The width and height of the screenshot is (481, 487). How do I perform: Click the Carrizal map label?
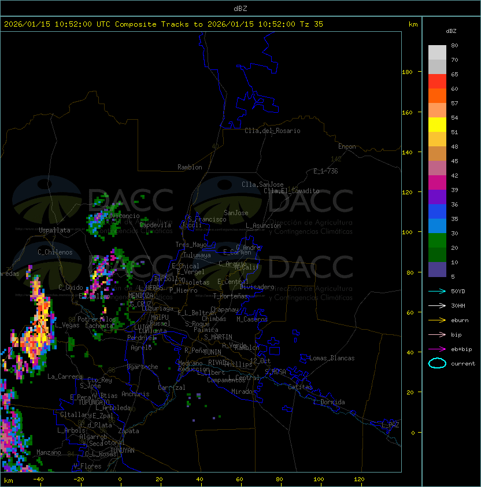[172, 388]
